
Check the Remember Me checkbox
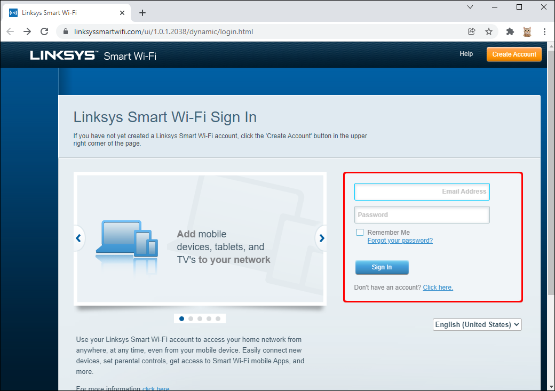360,232
